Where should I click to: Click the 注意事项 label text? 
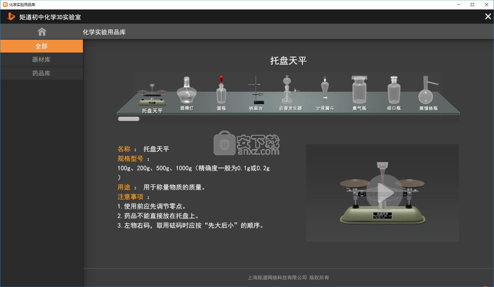130,197
